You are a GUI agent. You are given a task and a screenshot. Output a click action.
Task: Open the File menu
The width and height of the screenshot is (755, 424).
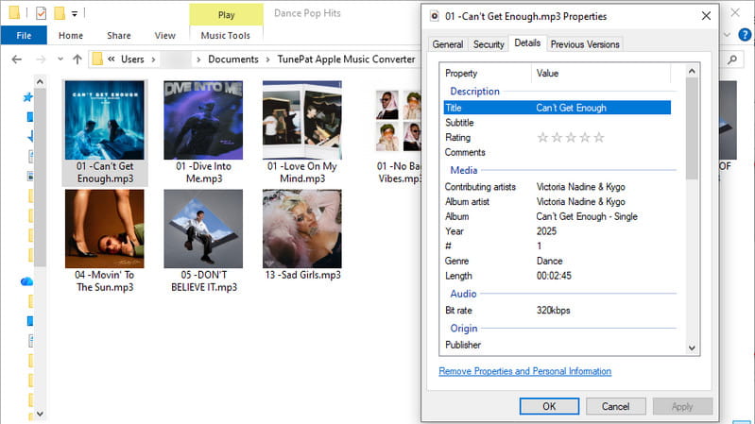[x=24, y=35]
